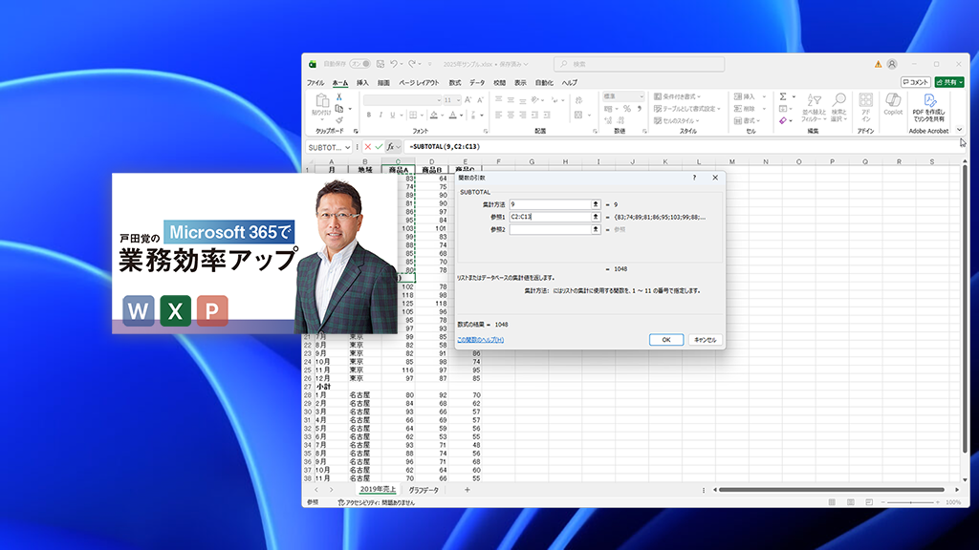Toggle italic formatting
The height and width of the screenshot is (550, 979).
pyautogui.click(x=381, y=114)
